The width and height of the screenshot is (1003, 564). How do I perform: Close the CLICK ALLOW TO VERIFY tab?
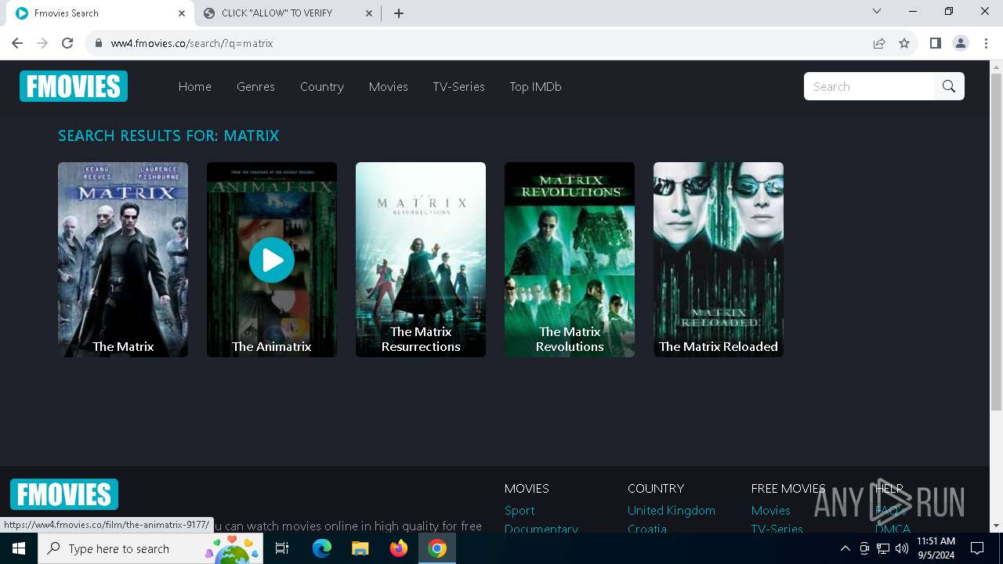pyautogui.click(x=369, y=13)
